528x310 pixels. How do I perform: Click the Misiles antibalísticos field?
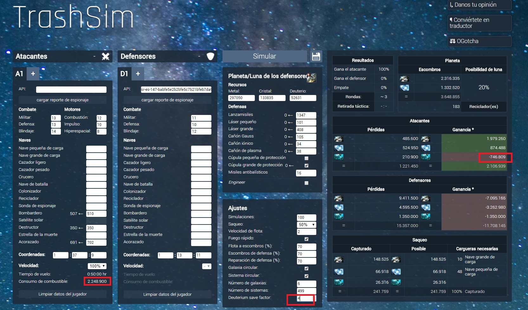[306, 173]
